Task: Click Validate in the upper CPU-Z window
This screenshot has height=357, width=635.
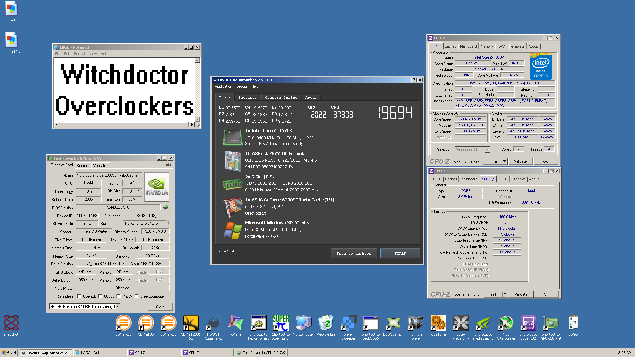Action: [x=520, y=161]
